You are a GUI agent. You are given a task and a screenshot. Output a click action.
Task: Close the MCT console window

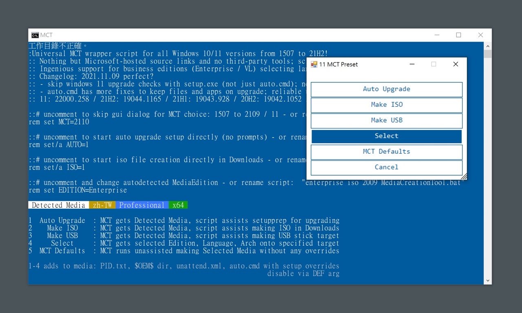point(480,35)
